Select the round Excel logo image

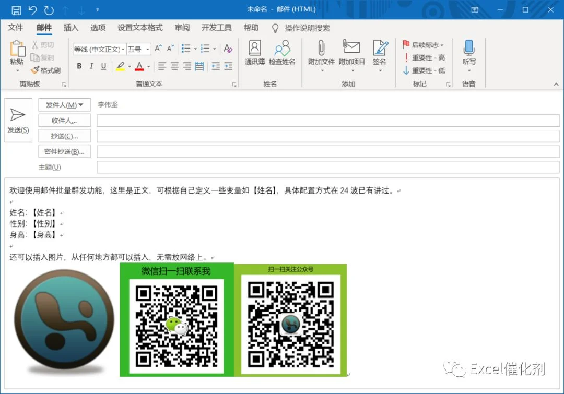(64, 321)
